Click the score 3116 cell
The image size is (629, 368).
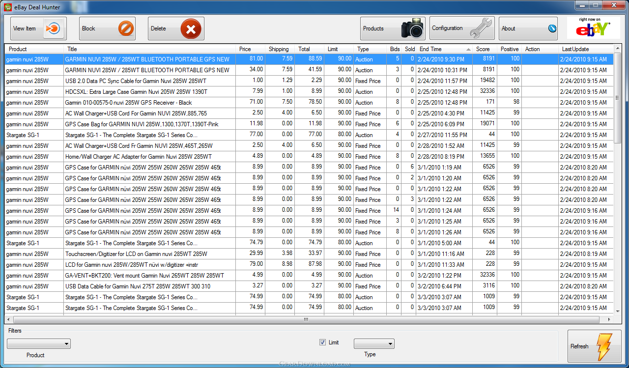coord(485,286)
